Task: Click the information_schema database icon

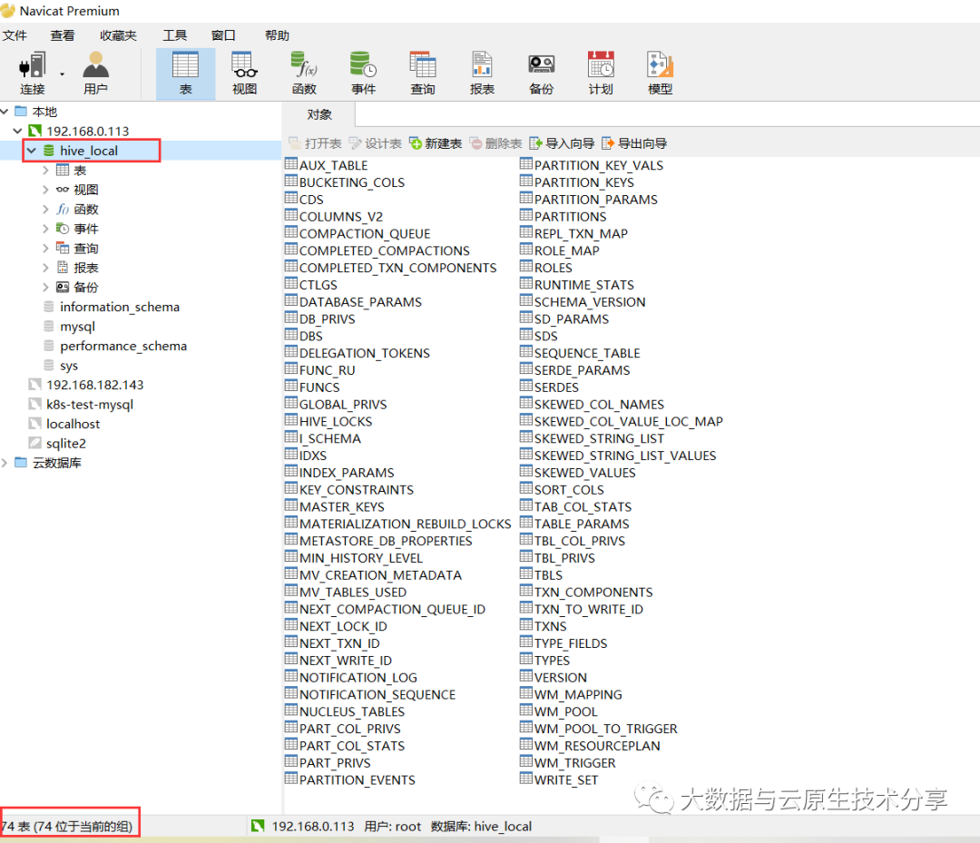Action: tap(49, 307)
